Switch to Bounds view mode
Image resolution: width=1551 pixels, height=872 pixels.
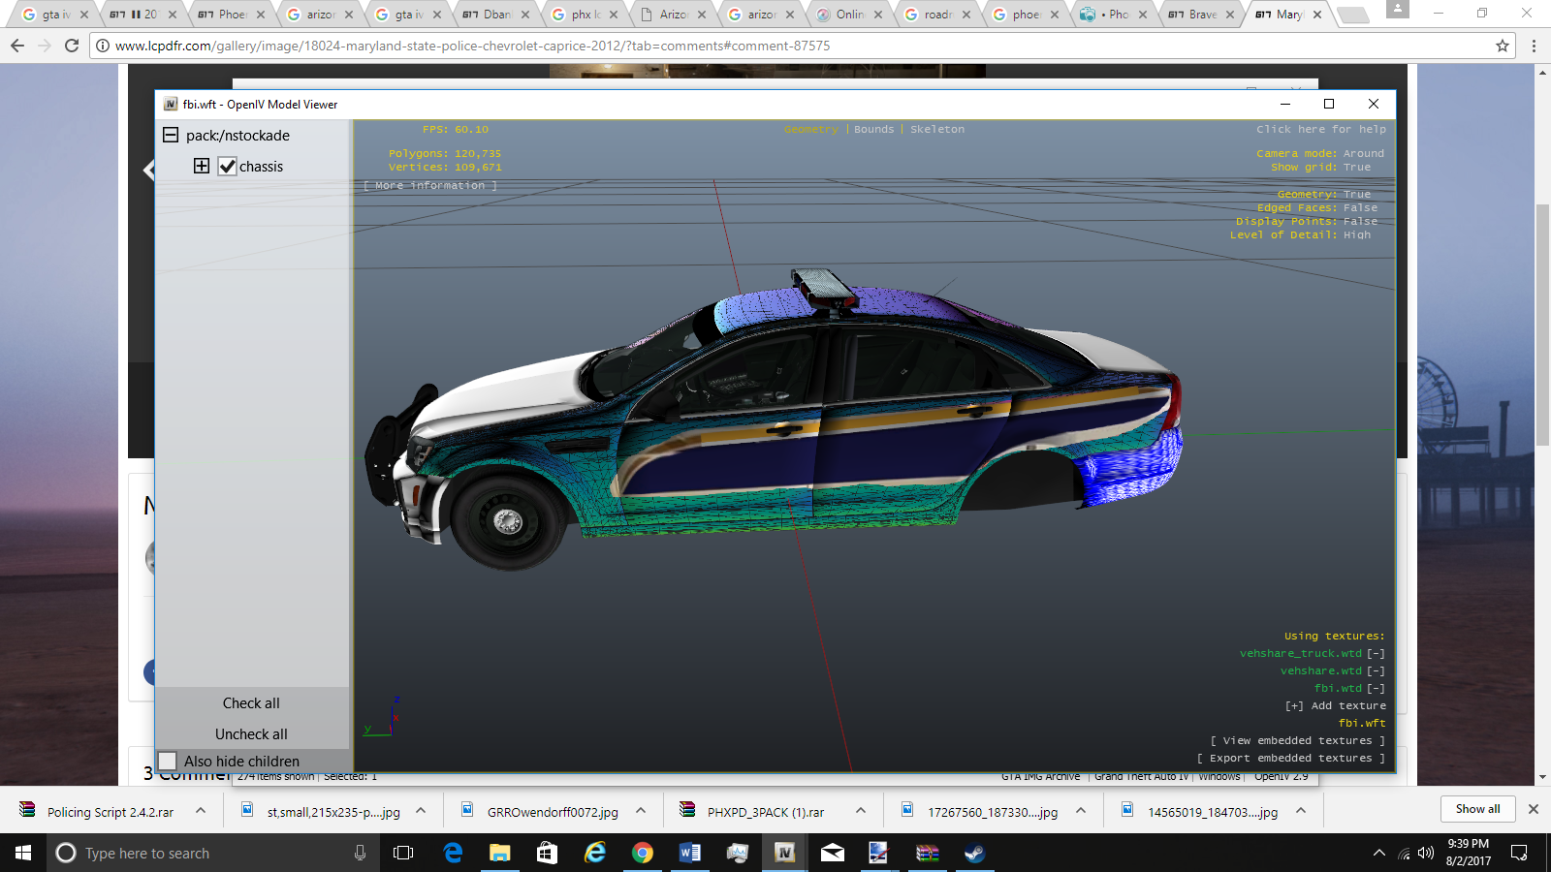click(x=873, y=130)
